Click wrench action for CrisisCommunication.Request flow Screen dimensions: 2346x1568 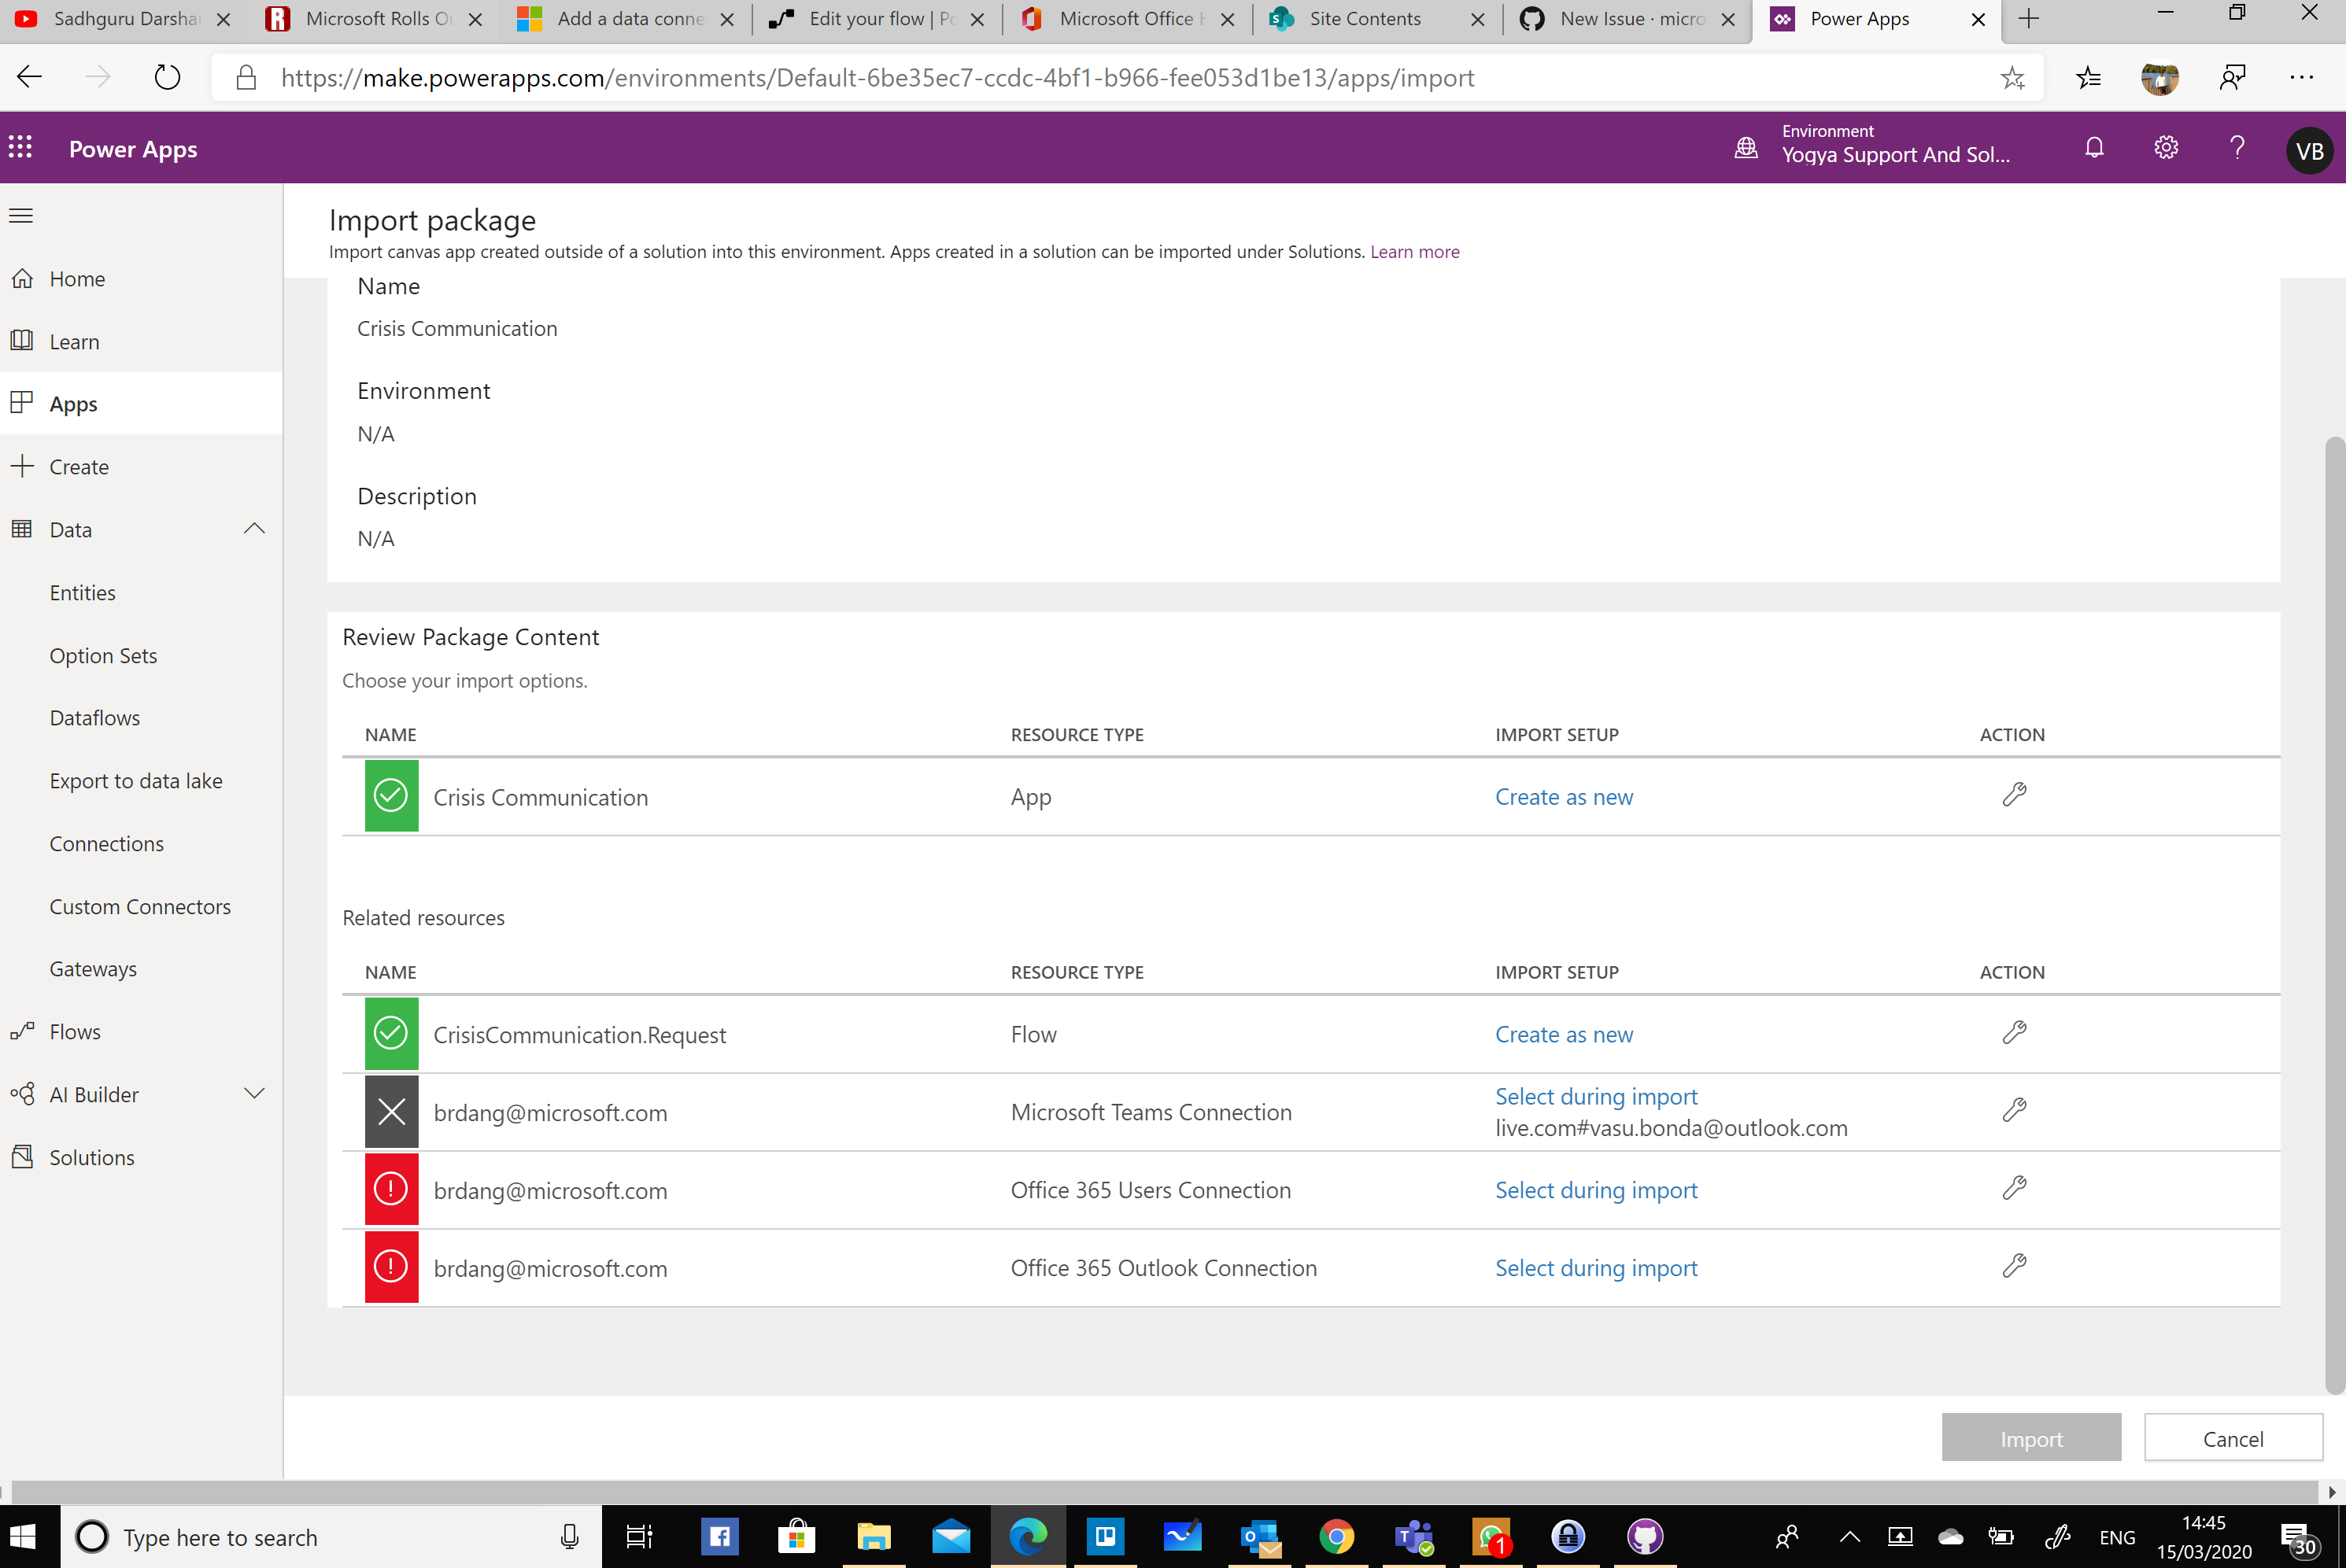(2014, 1032)
